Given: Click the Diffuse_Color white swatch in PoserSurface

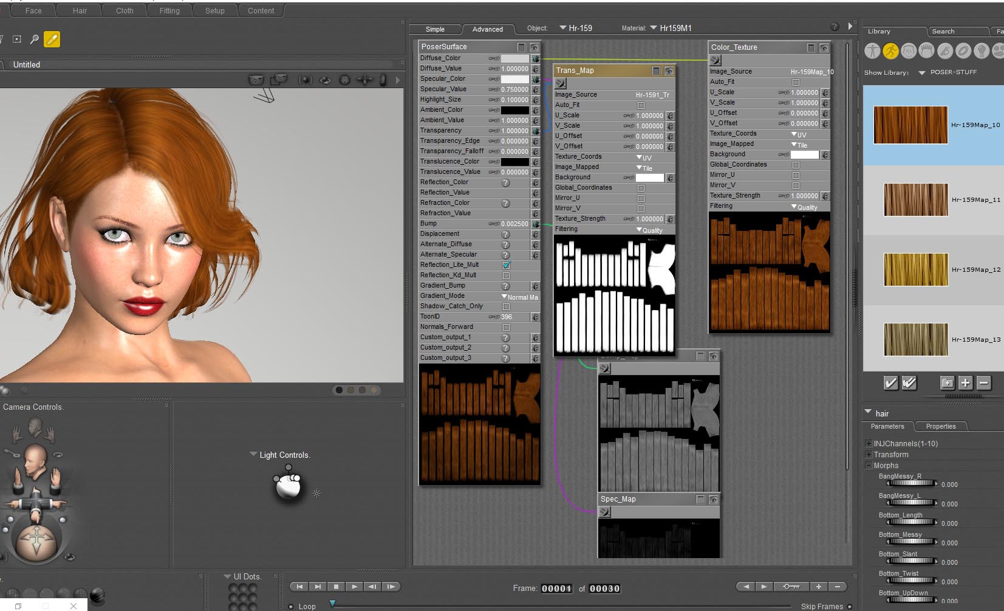Looking at the screenshot, I should 514,58.
